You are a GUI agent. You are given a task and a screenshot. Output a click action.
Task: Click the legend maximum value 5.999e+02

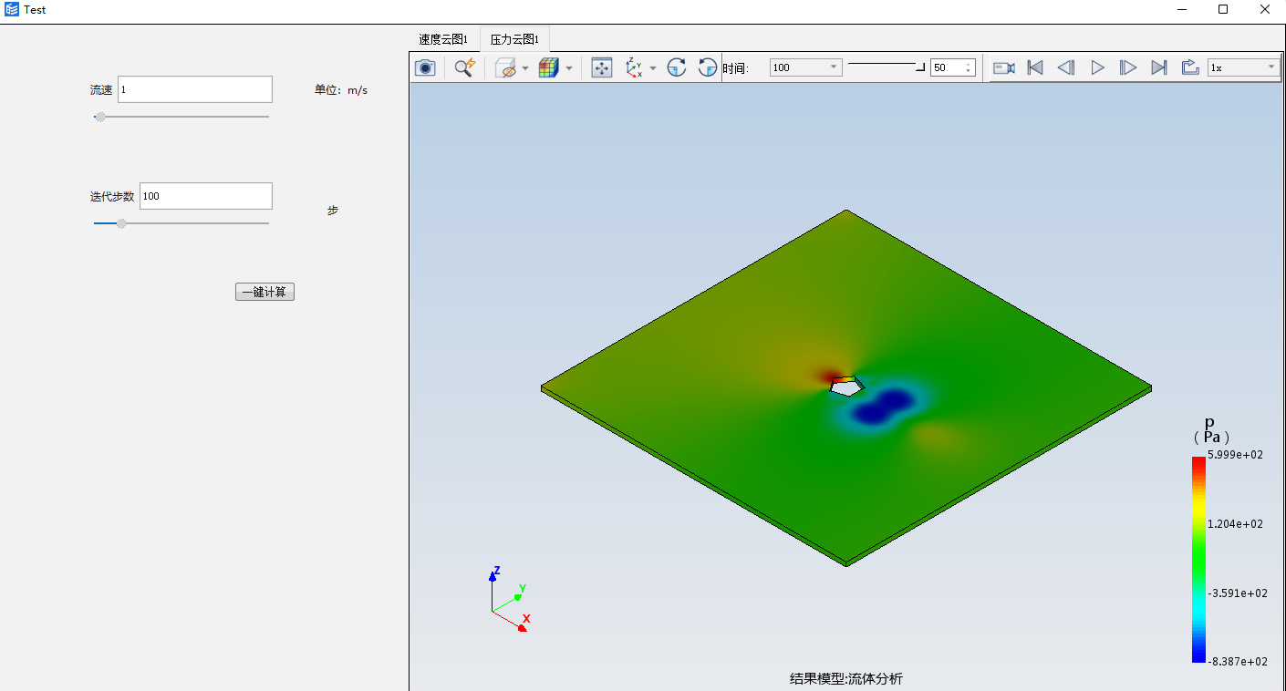(1235, 455)
